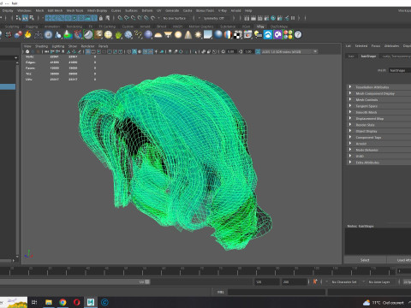
Task: Open Google Chrome from the taskbar
Action: [63, 302]
